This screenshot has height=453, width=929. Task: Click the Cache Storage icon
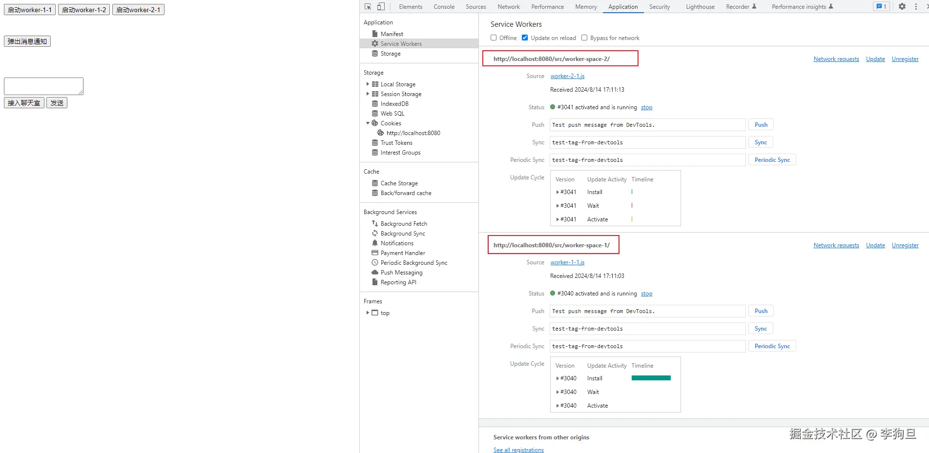tap(375, 183)
